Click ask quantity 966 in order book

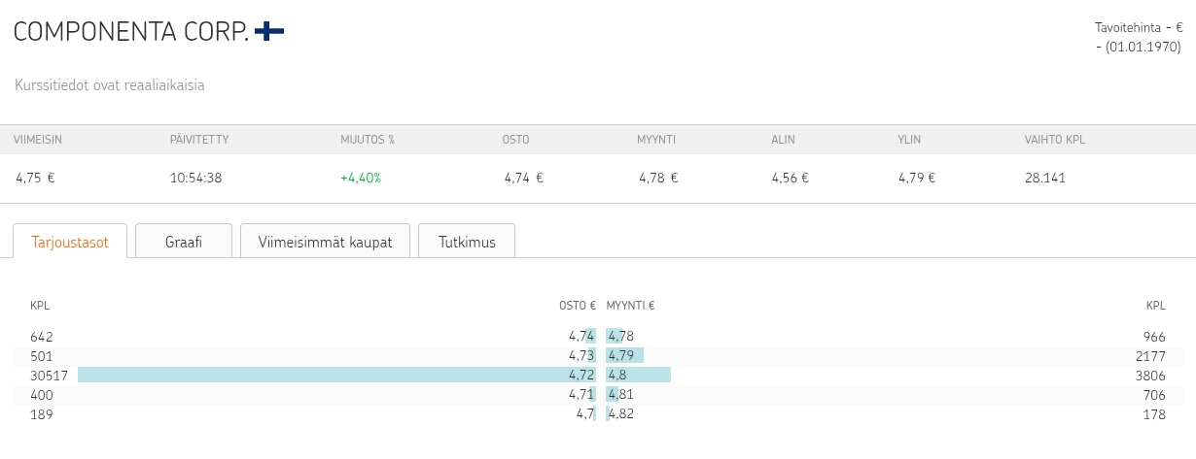(1154, 337)
